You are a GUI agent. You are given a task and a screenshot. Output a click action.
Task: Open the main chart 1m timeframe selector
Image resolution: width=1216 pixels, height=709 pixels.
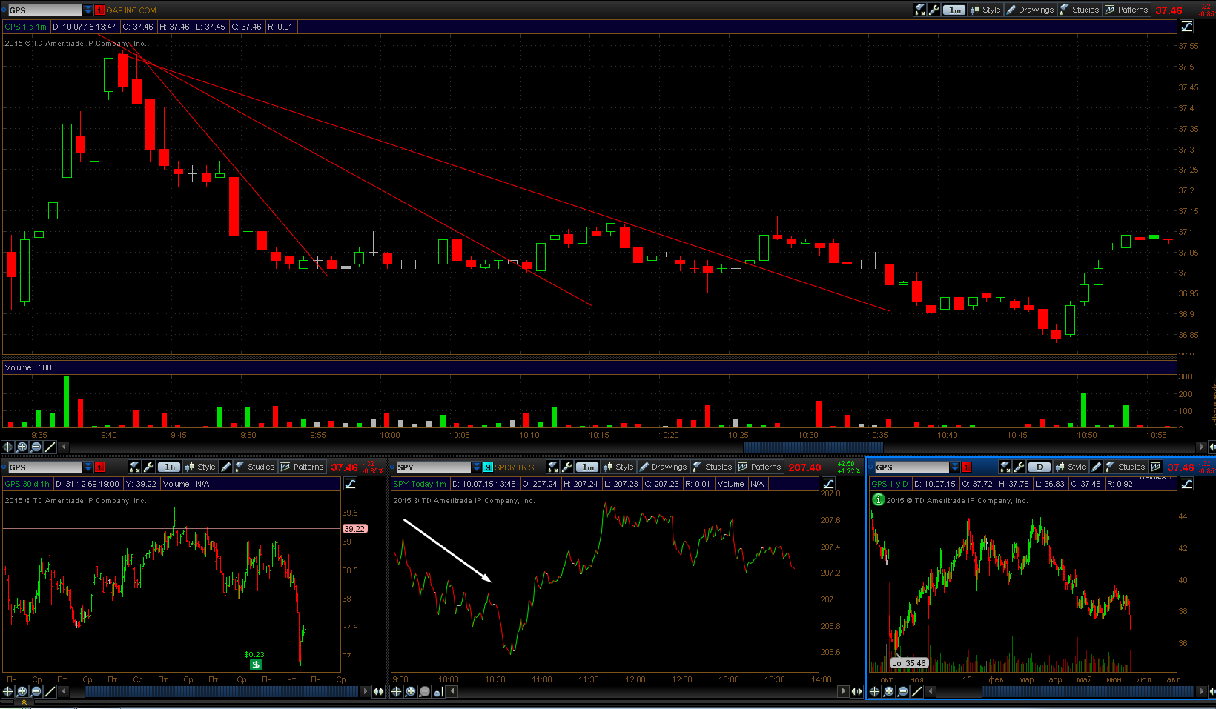954,10
